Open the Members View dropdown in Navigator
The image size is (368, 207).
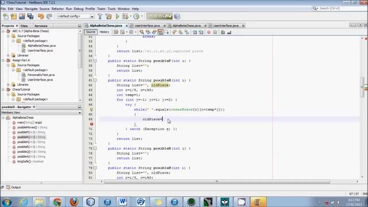click(x=79, y=113)
